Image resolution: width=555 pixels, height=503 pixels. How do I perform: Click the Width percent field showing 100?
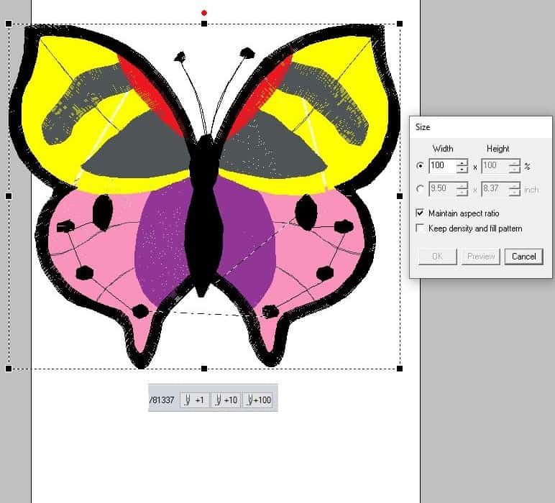442,166
